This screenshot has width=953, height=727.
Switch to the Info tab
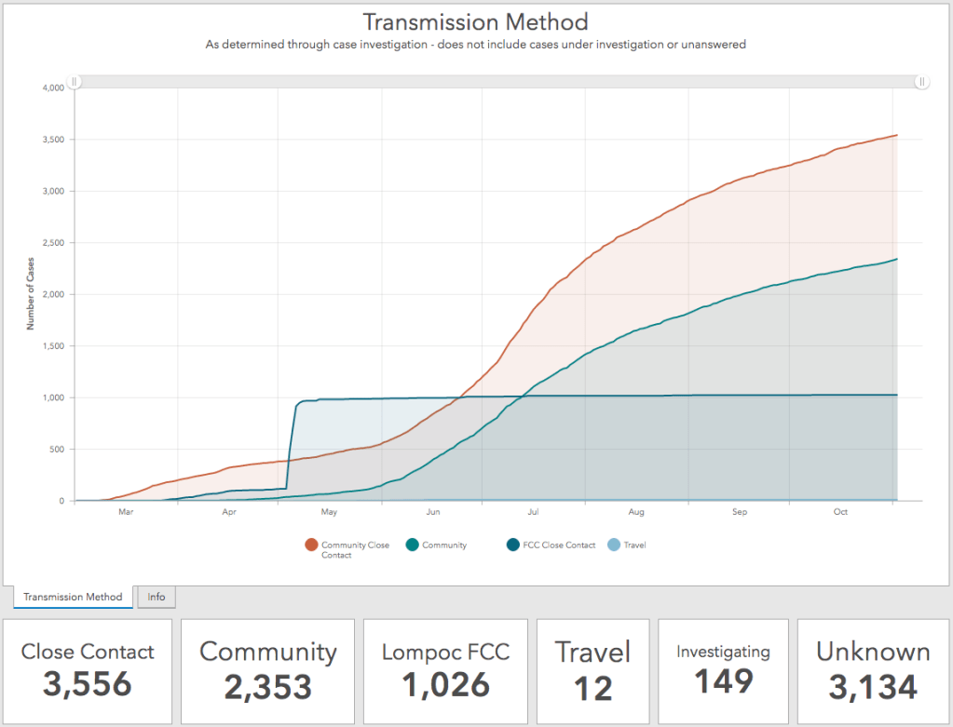pyautogui.click(x=157, y=597)
